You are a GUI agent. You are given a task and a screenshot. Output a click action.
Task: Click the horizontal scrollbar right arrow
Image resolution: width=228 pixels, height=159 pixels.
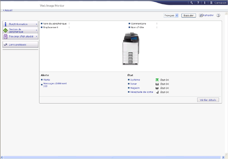[x=223, y=157]
